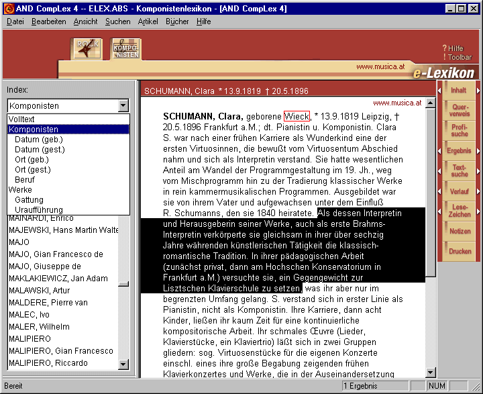The width and height of the screenshot is (483, 394).
Task: Open the Suchen menu
Action: point(117,21)
